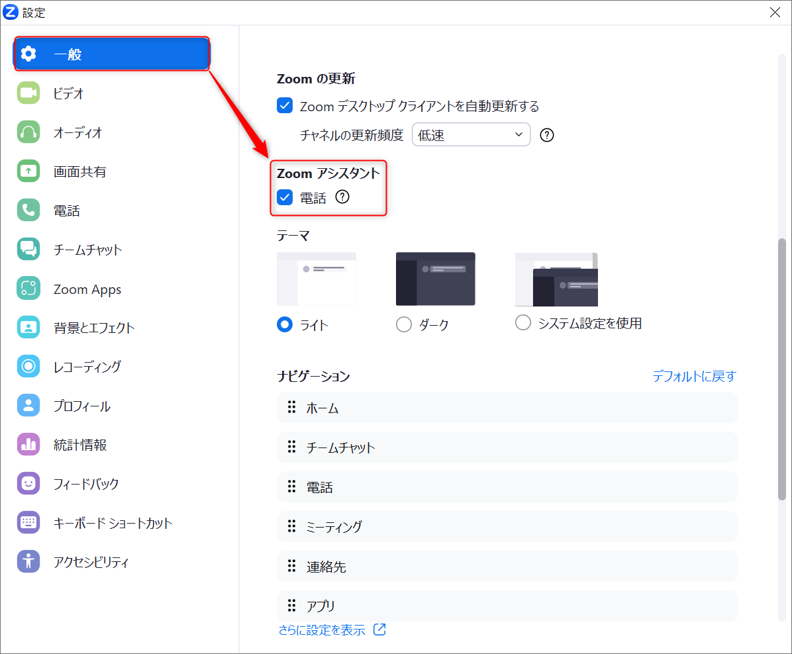Click the external link icon beside さらに設定を表示

point(379,630)
